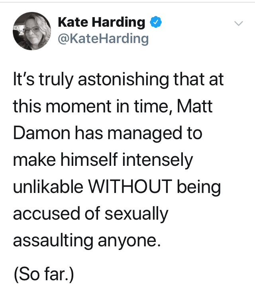Click the word 'truly' in the tweet
This screenshot has width=255, height=293.
pos(56,80)
